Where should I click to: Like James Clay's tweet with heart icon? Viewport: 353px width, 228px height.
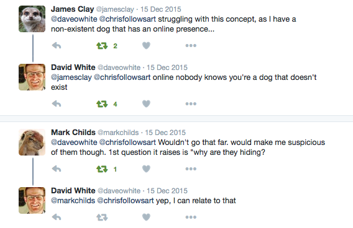146,46
